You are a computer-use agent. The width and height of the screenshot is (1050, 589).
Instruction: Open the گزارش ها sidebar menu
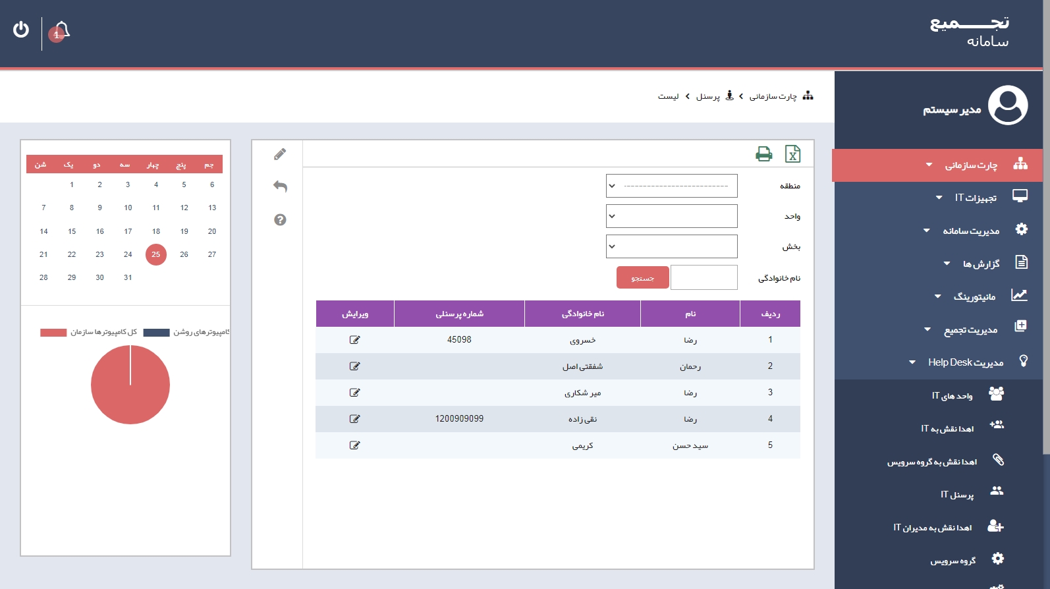pos(980,264)
